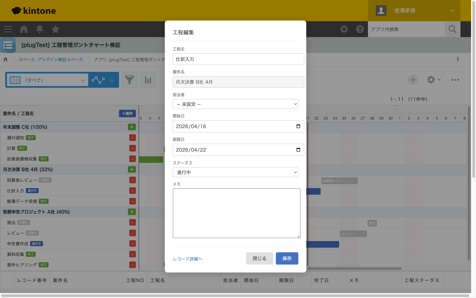476x298 pixels.
Task: Click the search magnifier icon
Action: [452, 29]
